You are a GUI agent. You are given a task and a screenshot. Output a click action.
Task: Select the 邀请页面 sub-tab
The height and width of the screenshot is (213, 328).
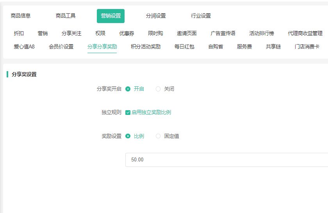coord(187,34)
